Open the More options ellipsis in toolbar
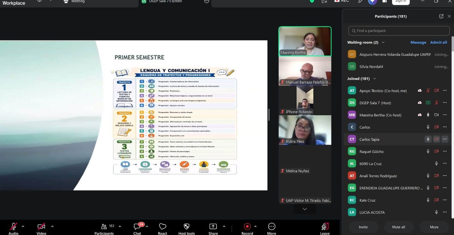 pyautogui.click(x=272, y=226)
